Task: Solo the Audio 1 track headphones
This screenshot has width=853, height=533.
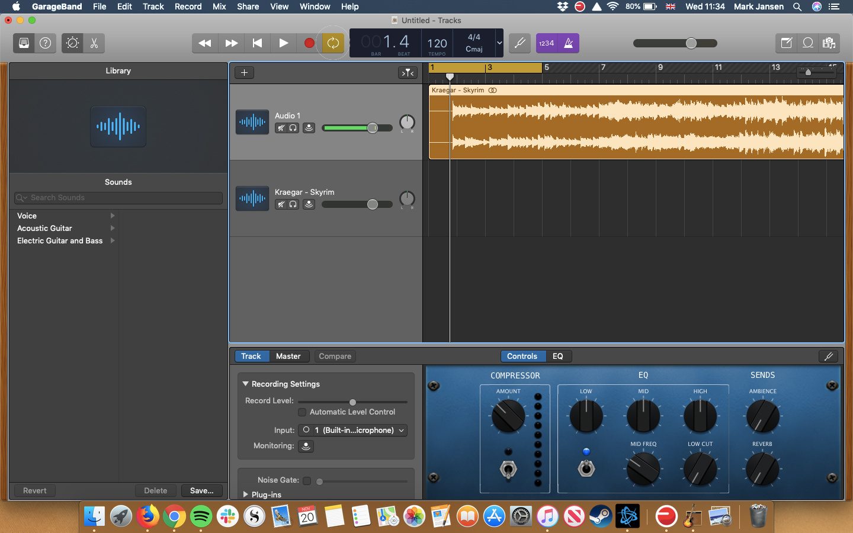Action: 293,128
